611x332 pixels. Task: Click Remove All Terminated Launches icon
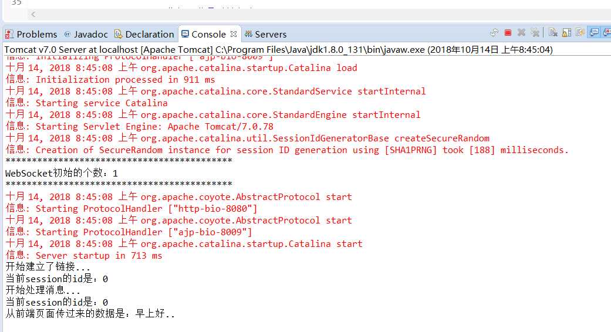(x=535, y=33)
